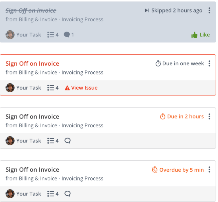This screenshot has height=202, width=218.
Task: Open comments on the Due in 2 hours task
Action: tap(67, 141)
